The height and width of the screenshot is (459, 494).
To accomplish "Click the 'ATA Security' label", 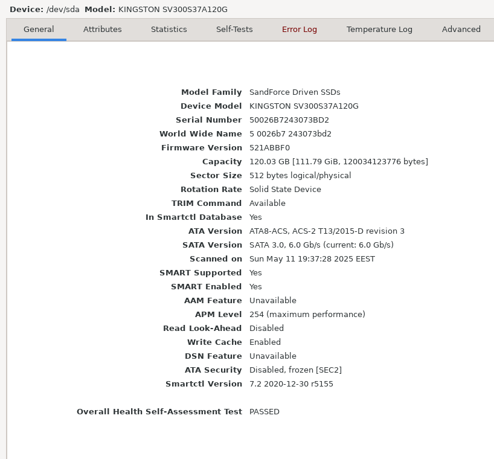I will pos(213,370).
